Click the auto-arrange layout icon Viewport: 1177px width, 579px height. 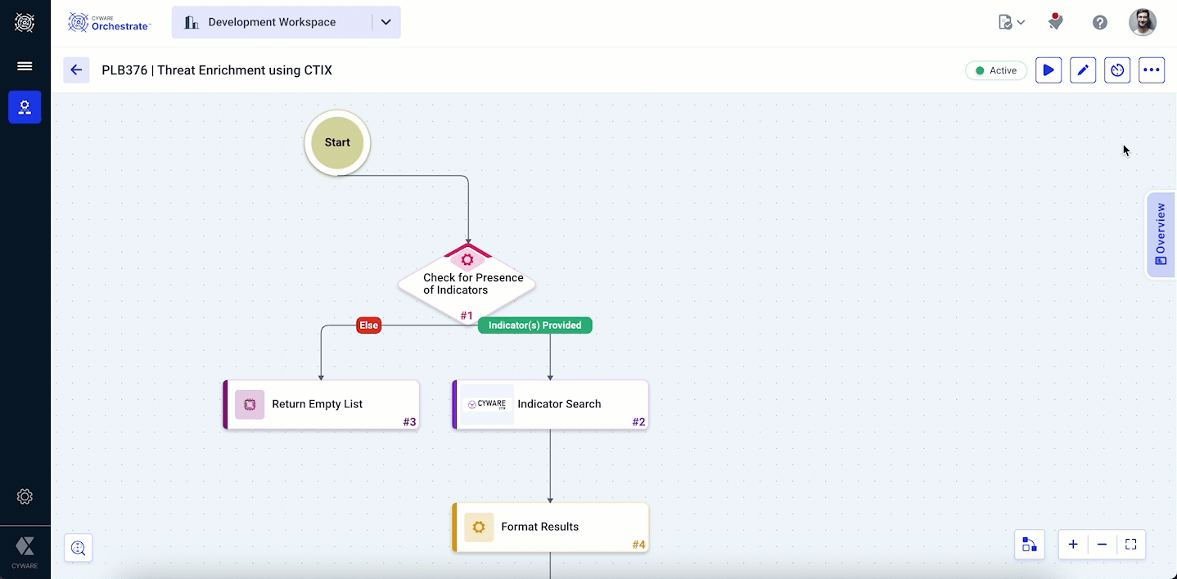[x=1029, y=545]
